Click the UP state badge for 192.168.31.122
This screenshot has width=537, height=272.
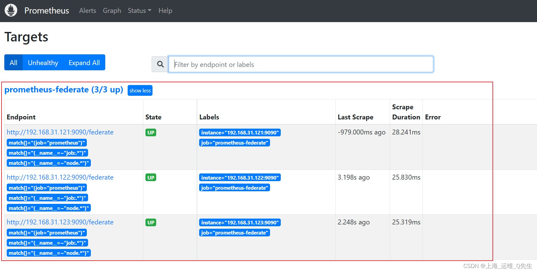(x=151, y=178)
